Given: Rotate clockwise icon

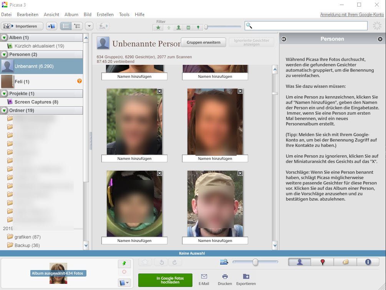Looking at the screenshot, I should point(175,262).
